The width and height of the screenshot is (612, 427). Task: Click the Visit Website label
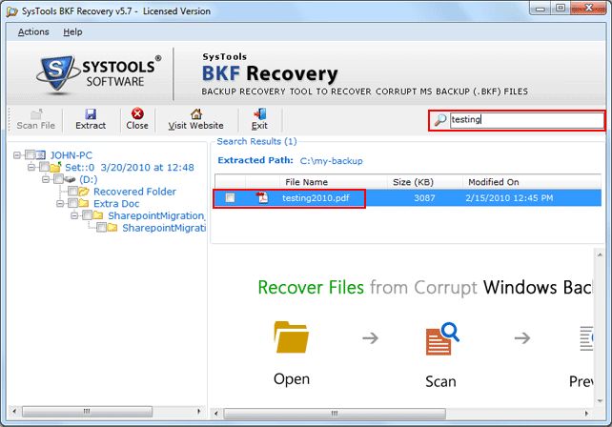click(196, 126)
